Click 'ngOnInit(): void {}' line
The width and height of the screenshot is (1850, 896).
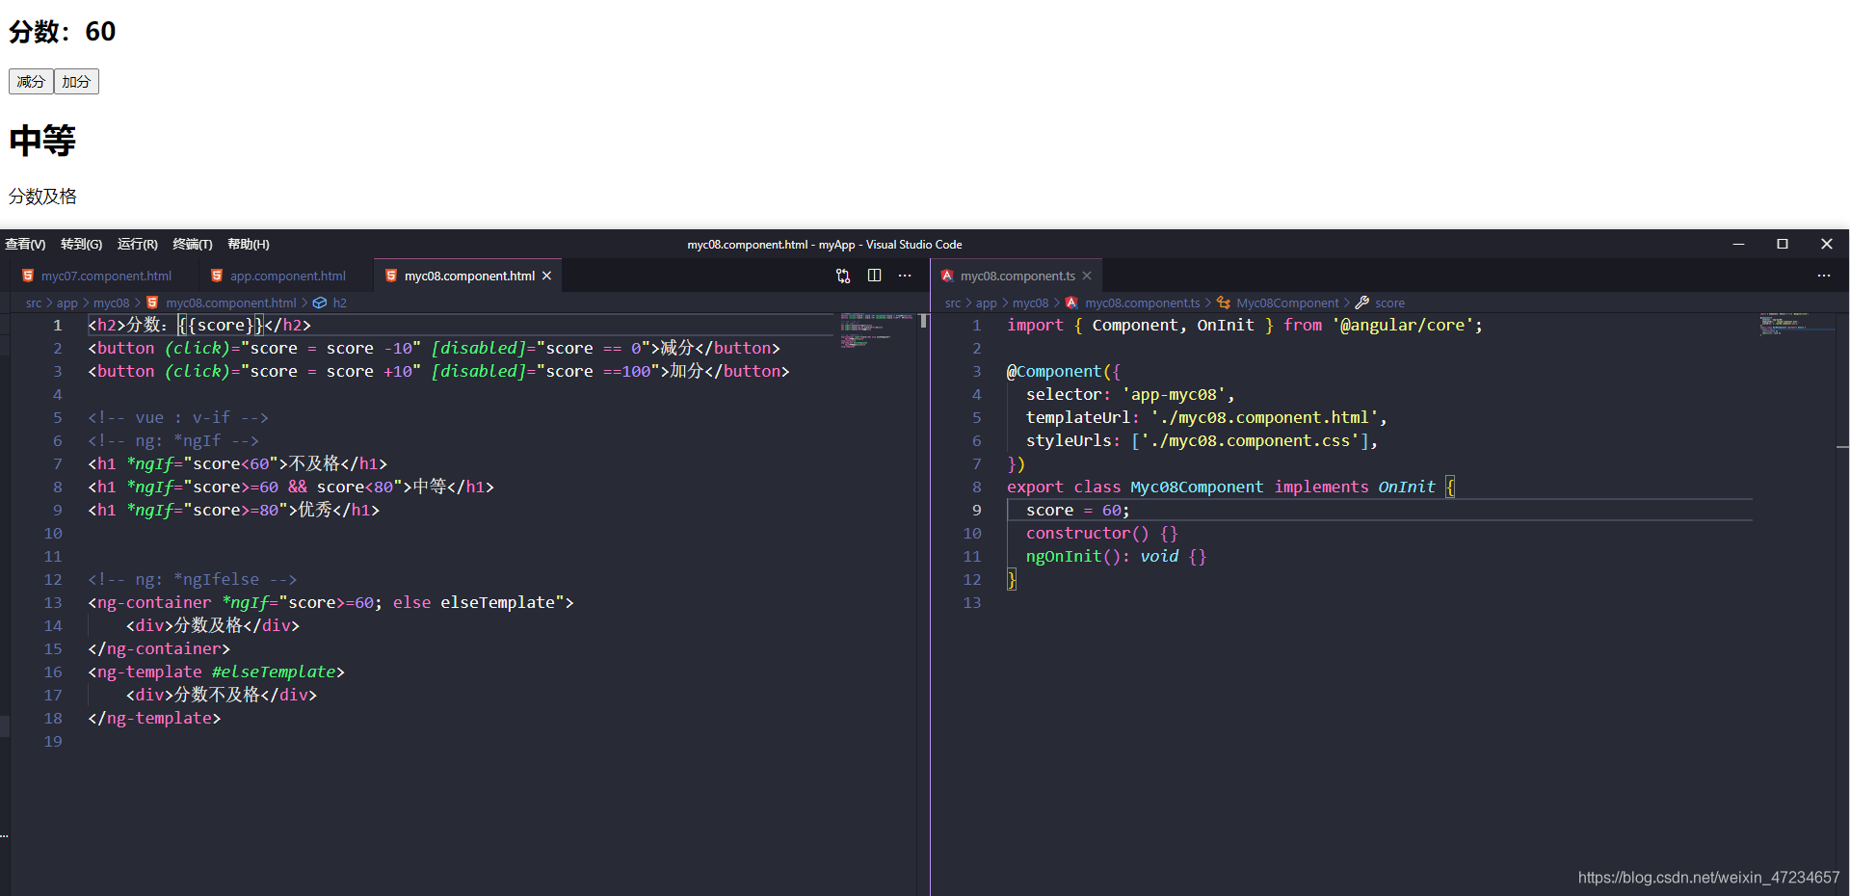1116,557
